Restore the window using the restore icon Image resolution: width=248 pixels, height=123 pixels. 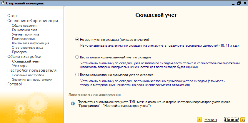tap(239, 3)
